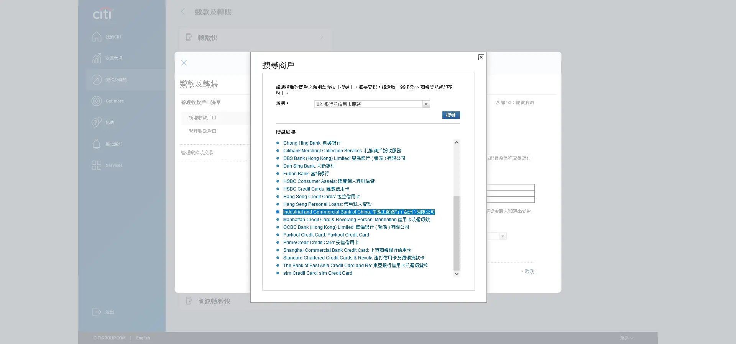Open 財富管理 in the sidebar
Screen dimensions: 736x344
tap(114, 58)
